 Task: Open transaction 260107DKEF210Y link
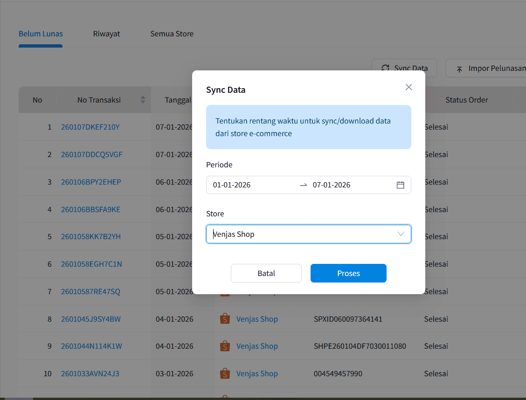(x=90, y=127)
